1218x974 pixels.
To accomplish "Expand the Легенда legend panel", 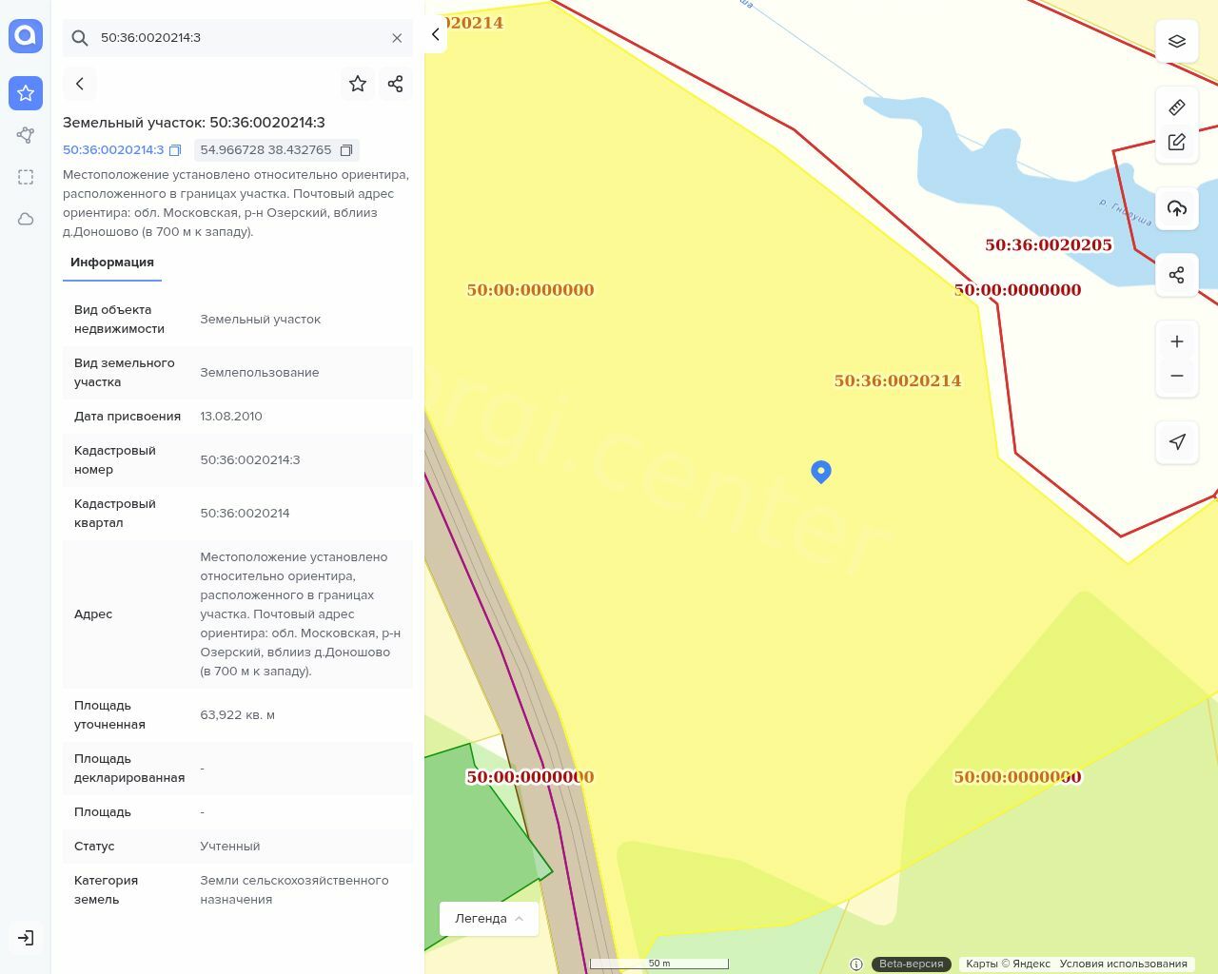I will (x=488, y=918).
